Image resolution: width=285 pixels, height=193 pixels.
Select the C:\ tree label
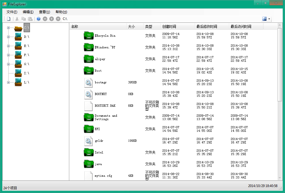tap(27, 28)
